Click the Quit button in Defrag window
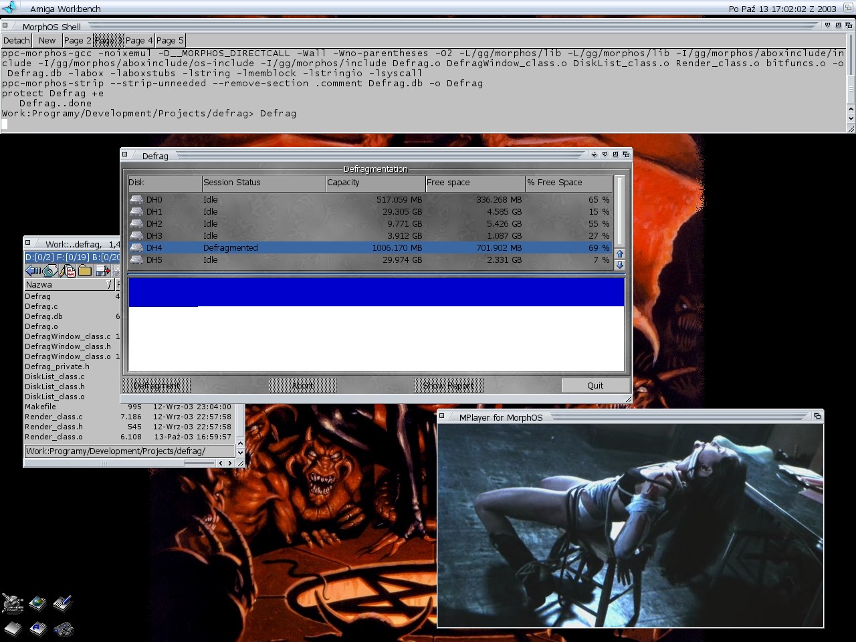 595,385
